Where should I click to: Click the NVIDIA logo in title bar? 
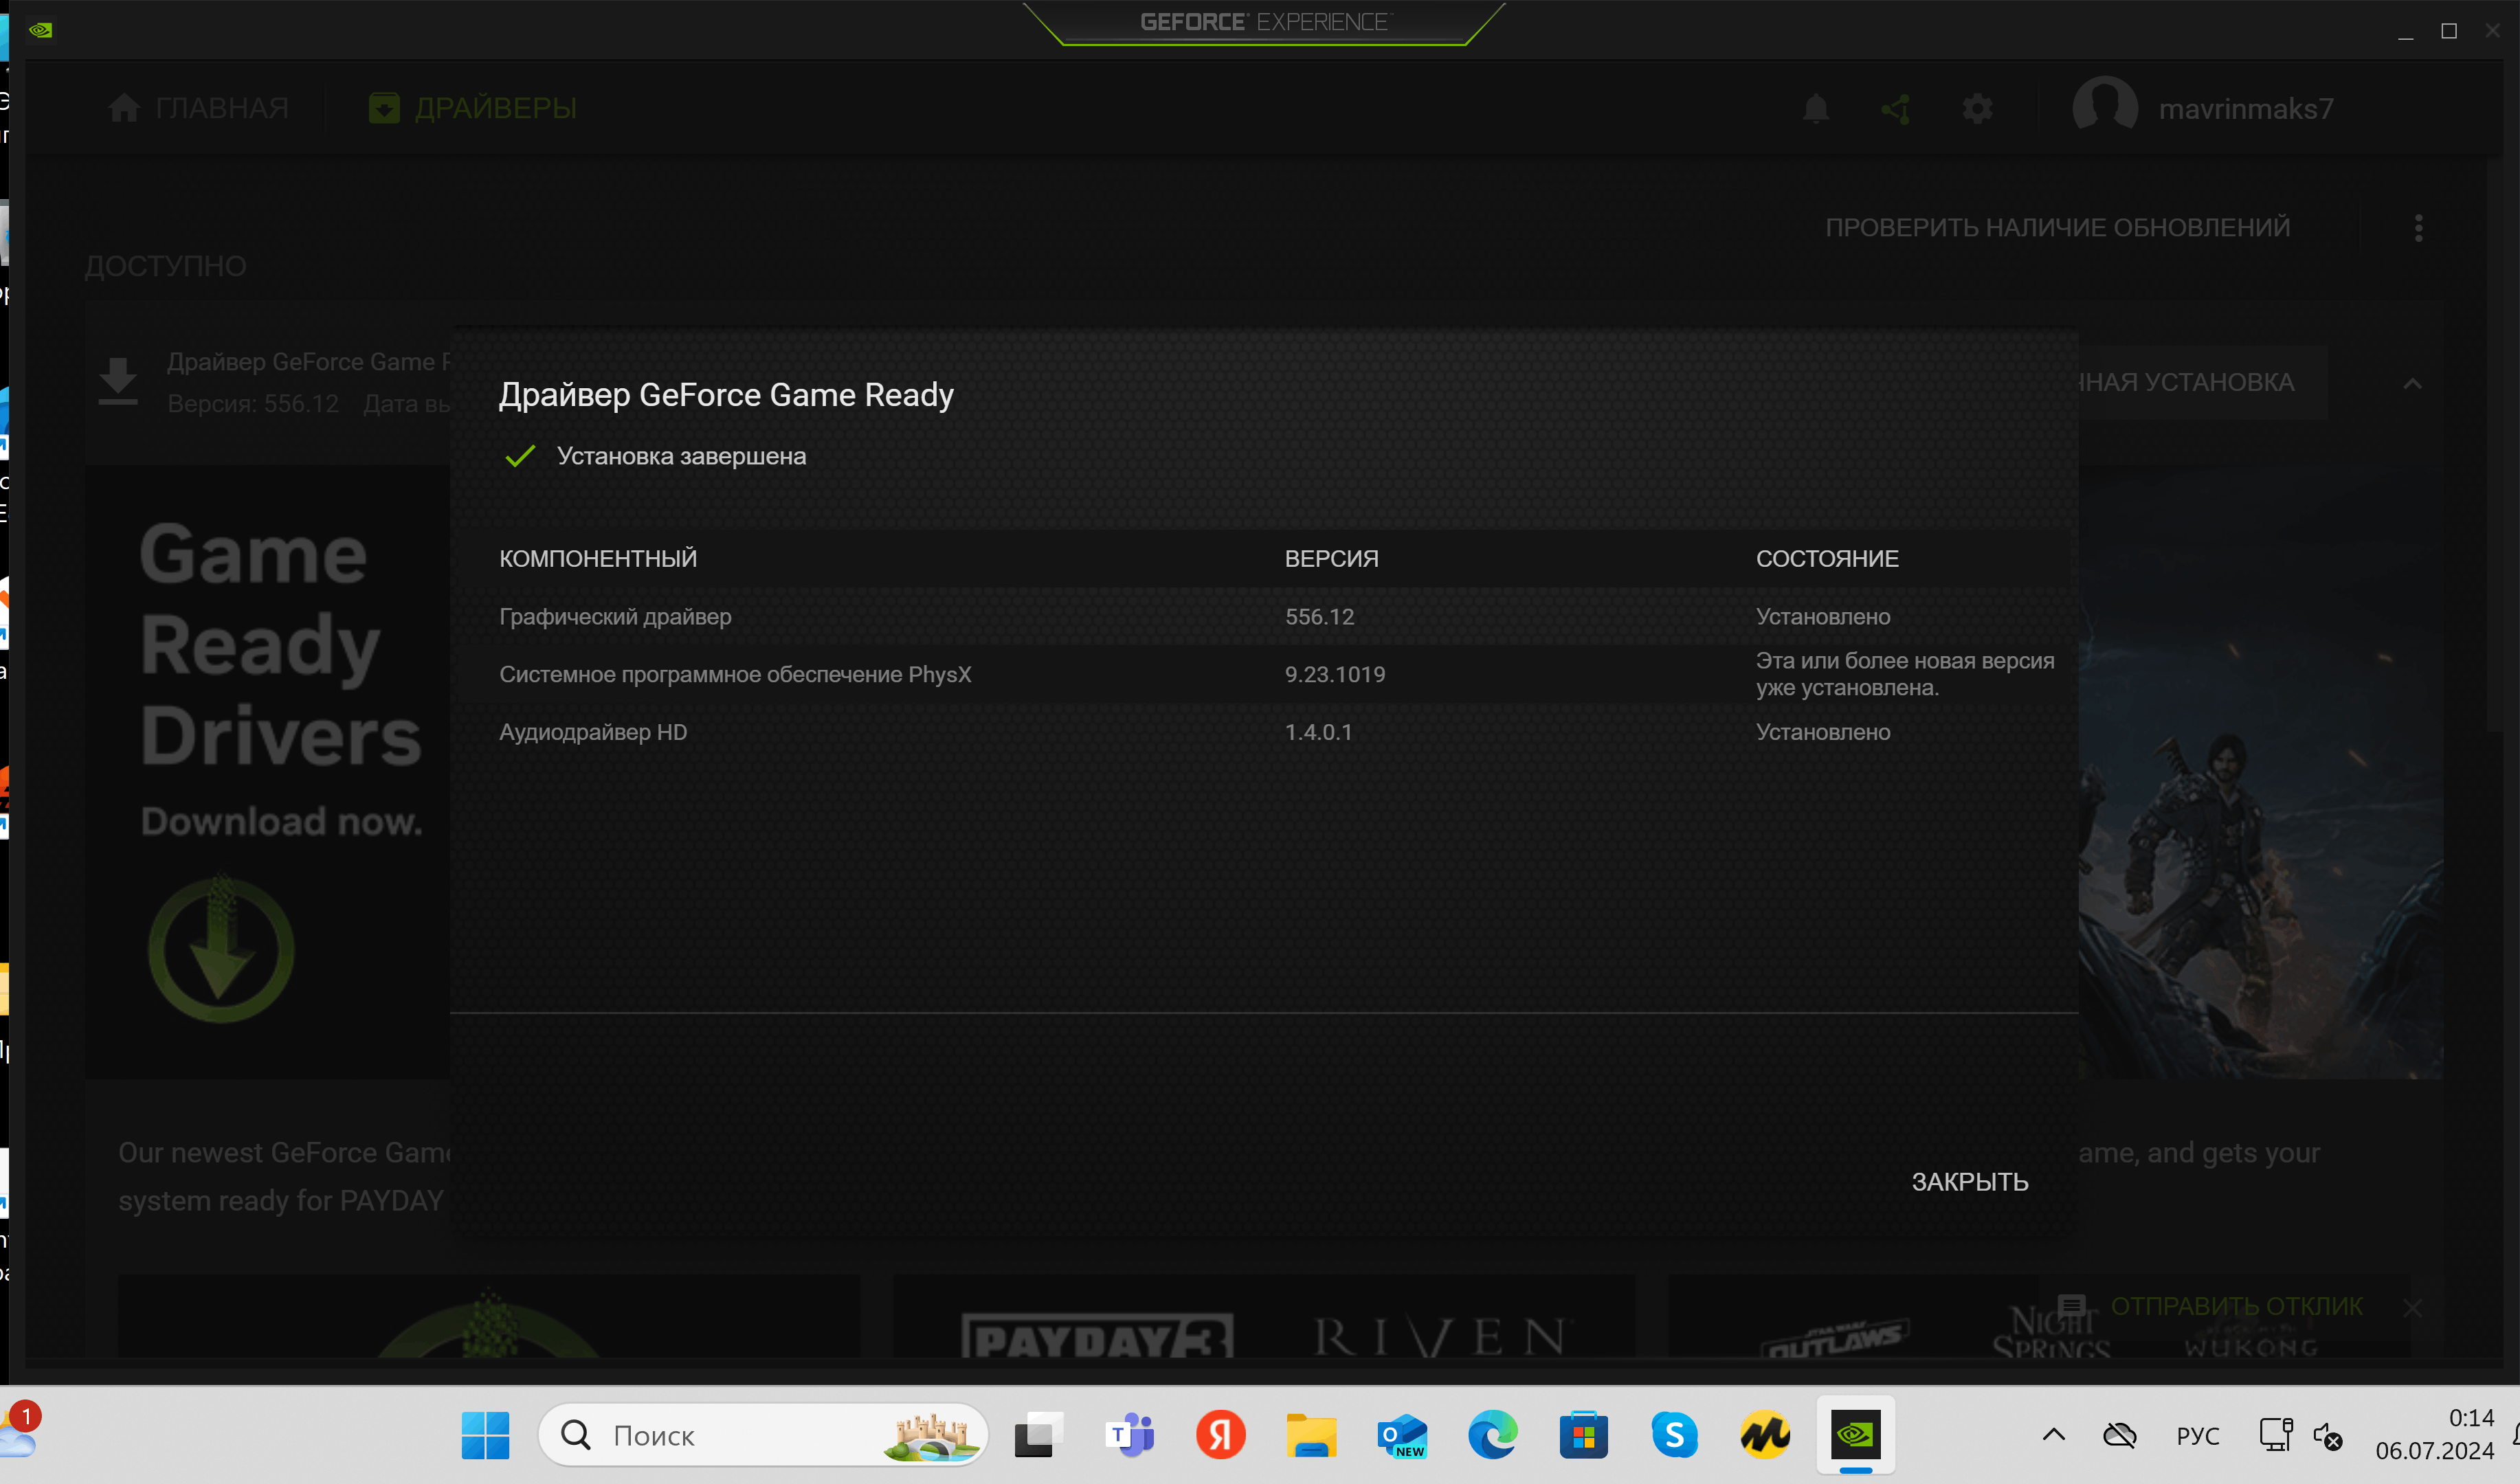[x=40, y=30]
